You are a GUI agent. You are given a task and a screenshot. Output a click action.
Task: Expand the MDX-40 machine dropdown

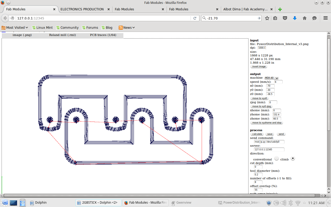tap(271, 78)
